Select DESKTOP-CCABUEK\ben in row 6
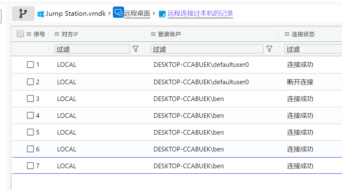This screenshot has width=342, height=190. point(189,149)
